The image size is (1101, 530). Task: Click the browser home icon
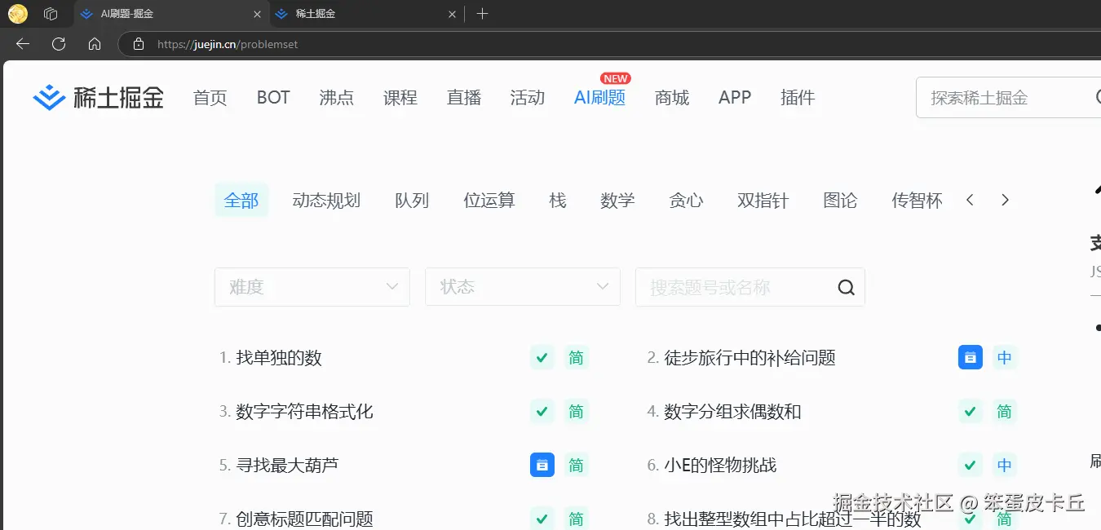[x=94, y=44]
